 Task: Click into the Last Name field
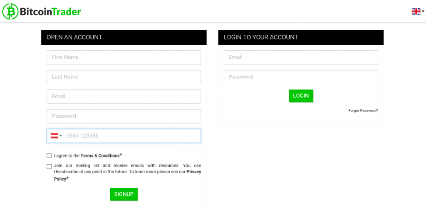pyautogui.click(x=124, y=77)
